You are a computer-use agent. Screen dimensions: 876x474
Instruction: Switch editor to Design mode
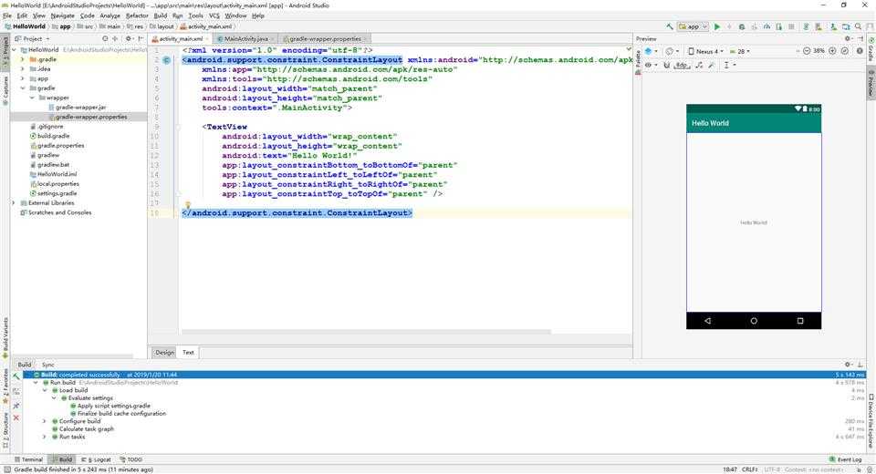click(164, 352)
